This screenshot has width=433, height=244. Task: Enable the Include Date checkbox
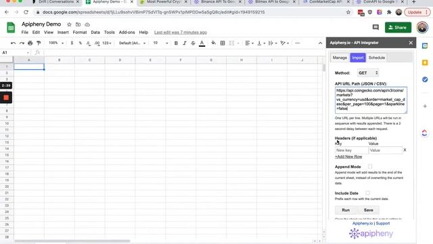click(368, 192)
